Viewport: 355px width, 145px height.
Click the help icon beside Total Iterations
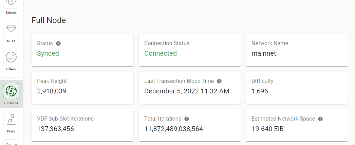coord(187,119)
